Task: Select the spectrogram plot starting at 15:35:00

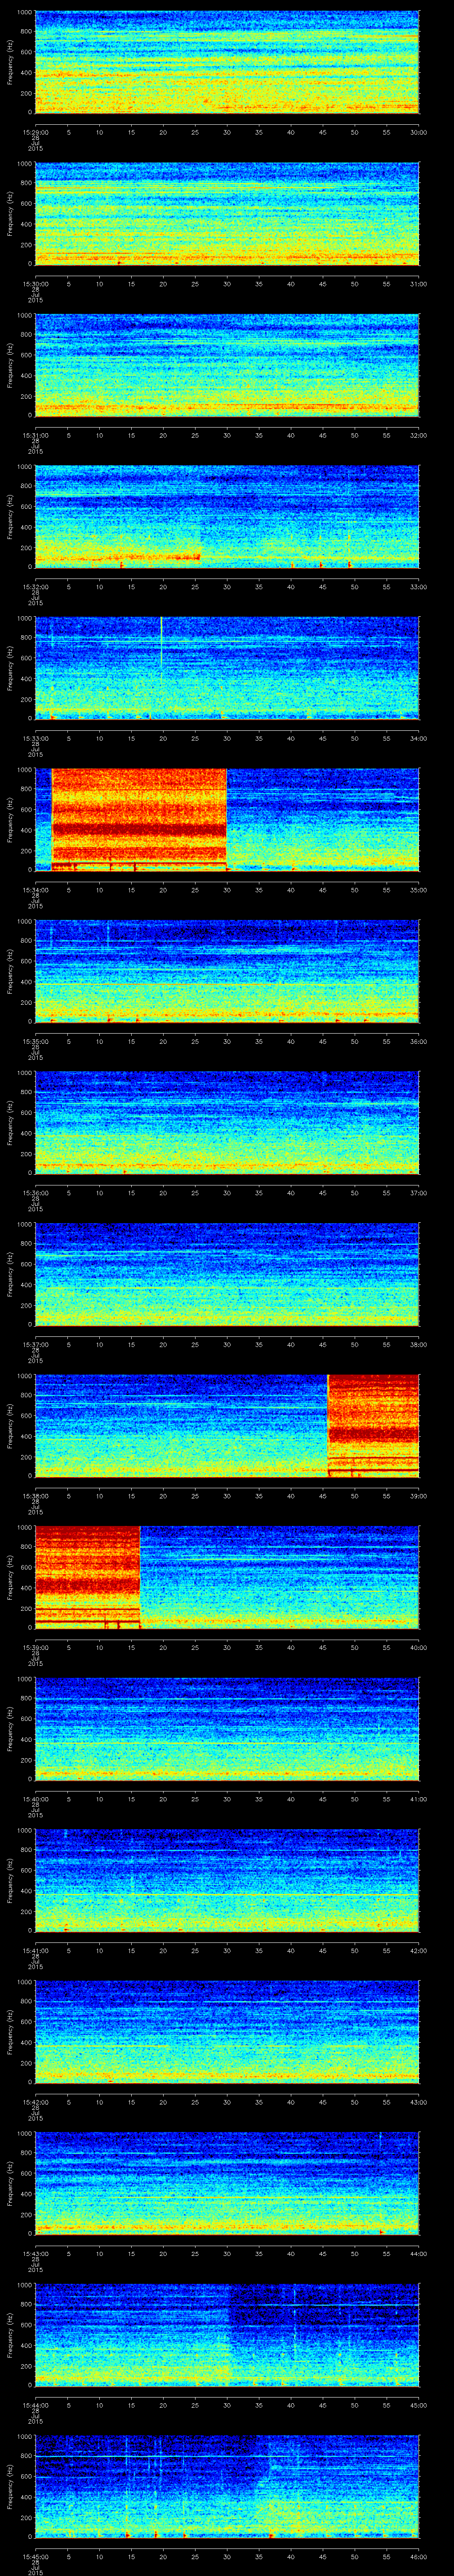Action: pyautogui.click(x=227, y=971)
